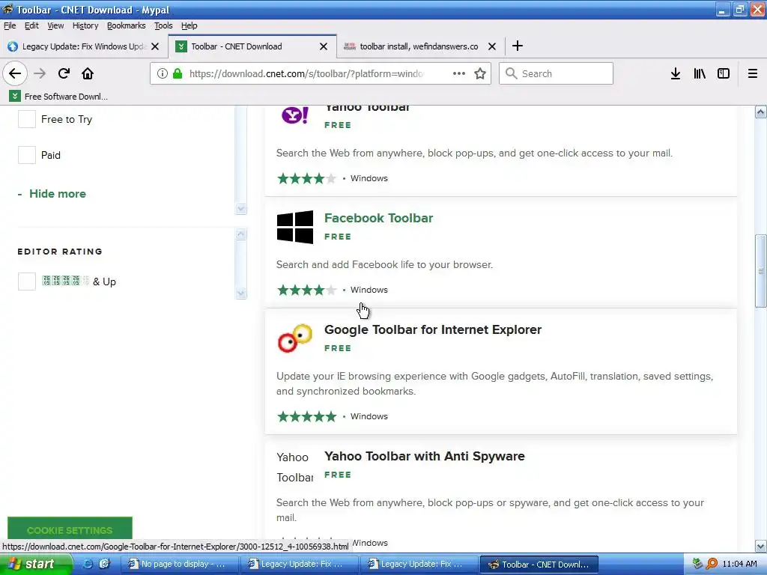Open the File menu
This screenshot has width=767, height=575.
coord(10,25)
